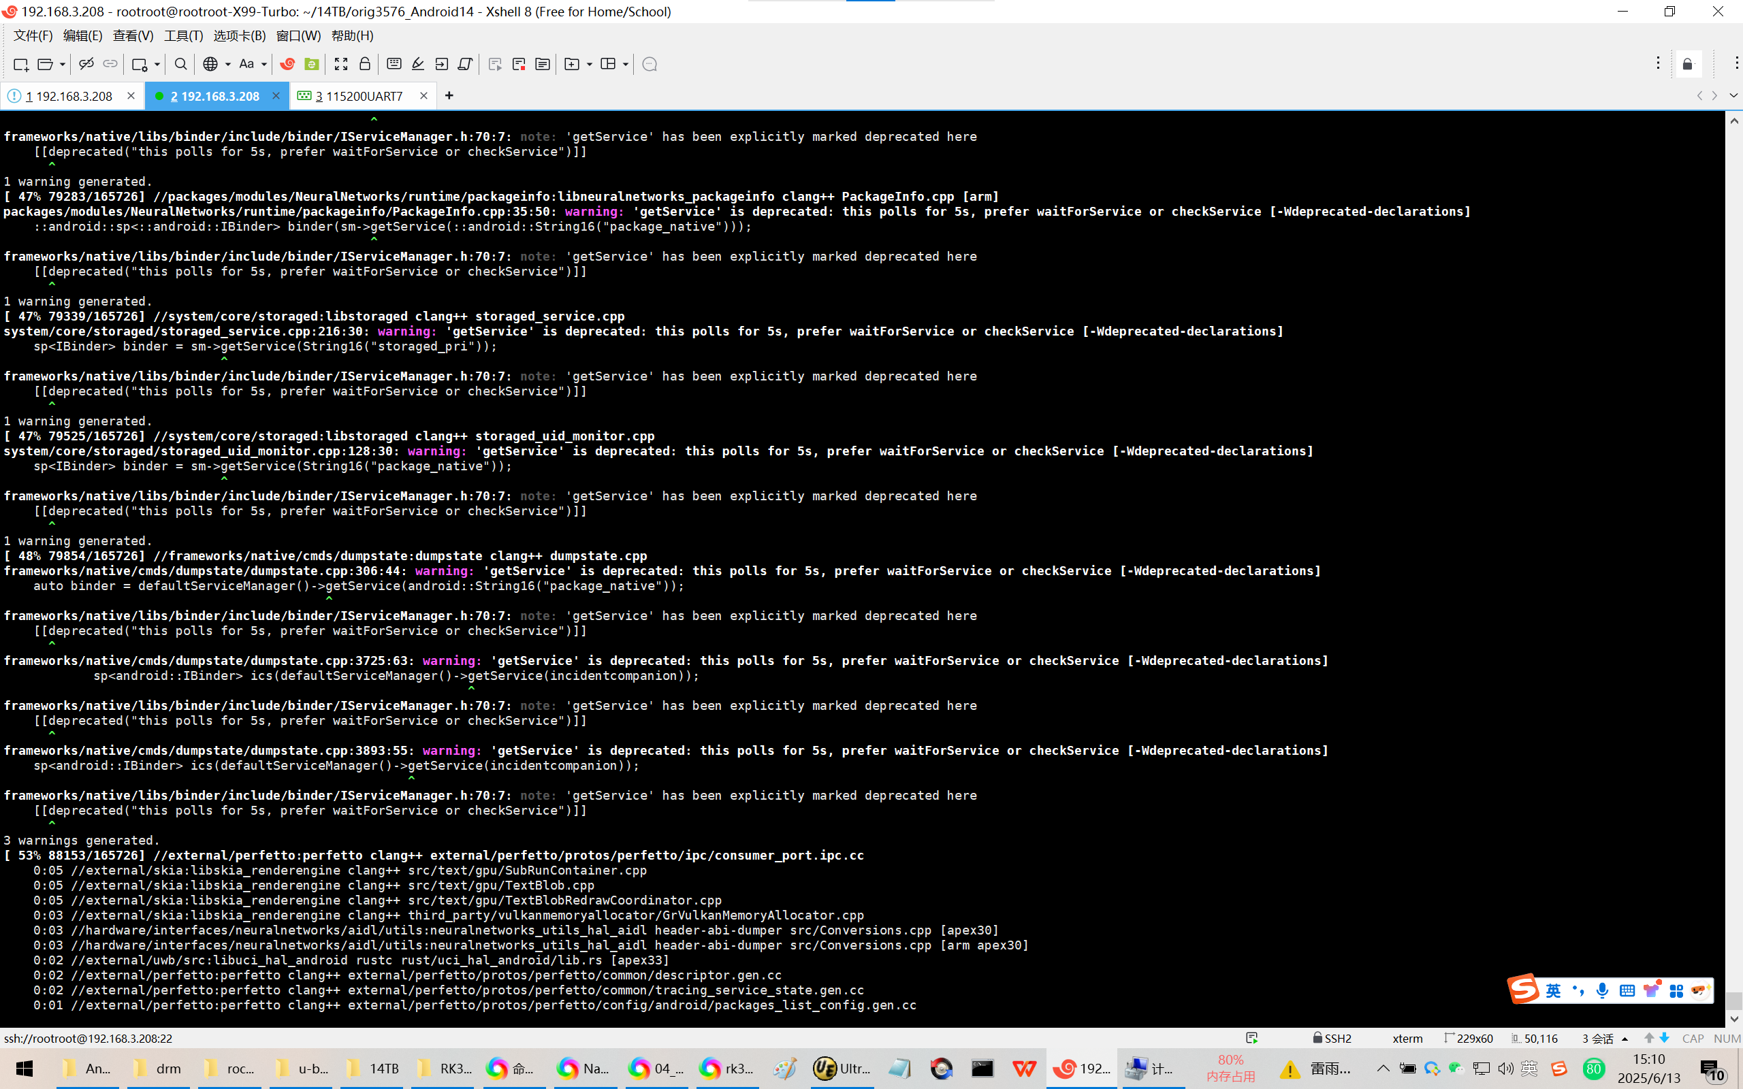Screen dimensions: 1743x1089
Task: Click the terminal vertical scrollbar thumb
Action: pos(1734,1000)
